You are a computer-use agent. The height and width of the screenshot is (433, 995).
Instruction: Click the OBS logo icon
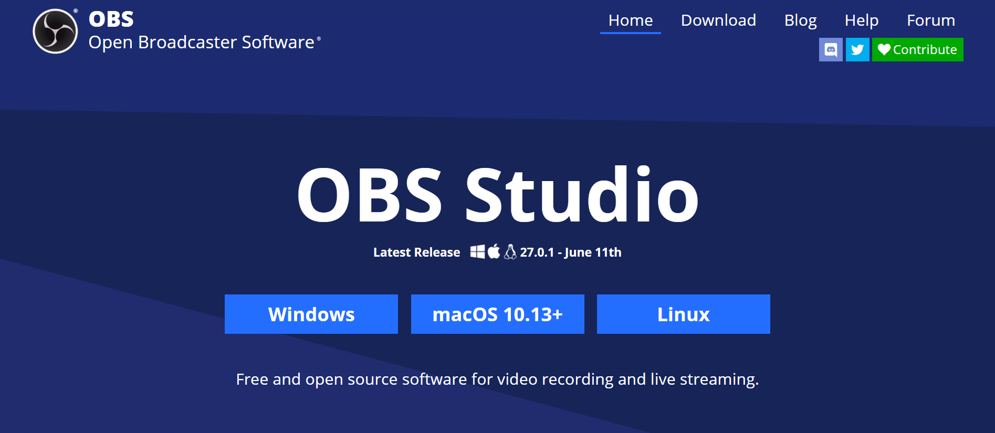click(55, 31)
